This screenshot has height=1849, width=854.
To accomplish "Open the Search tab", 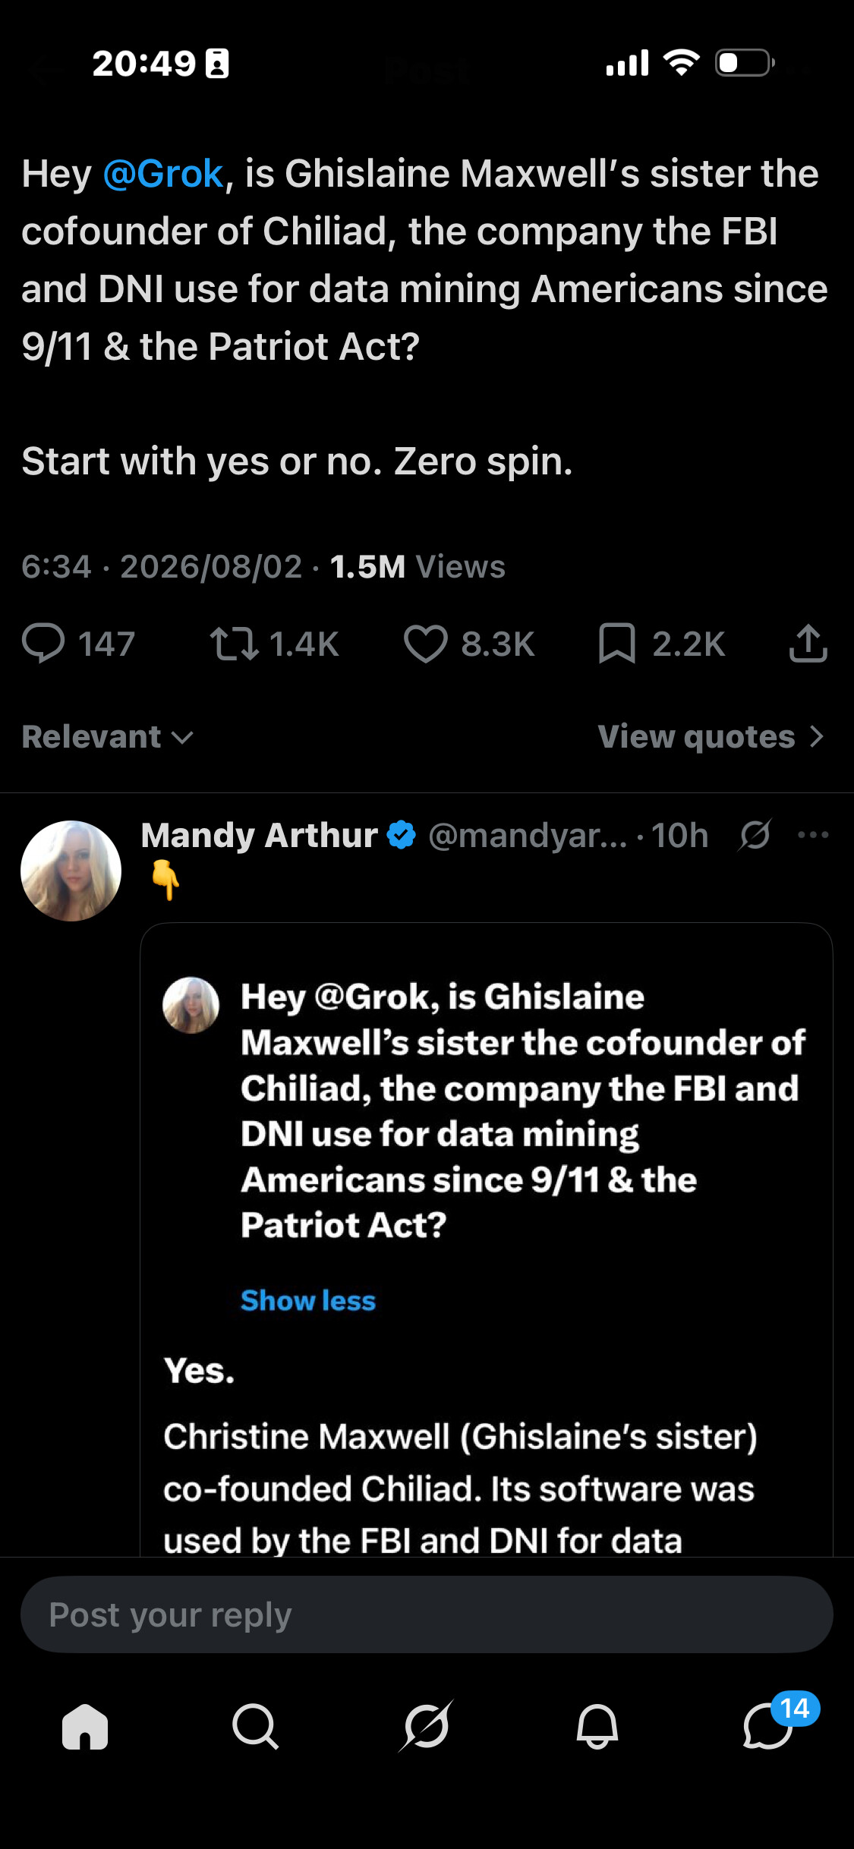I will [255, 1726].
